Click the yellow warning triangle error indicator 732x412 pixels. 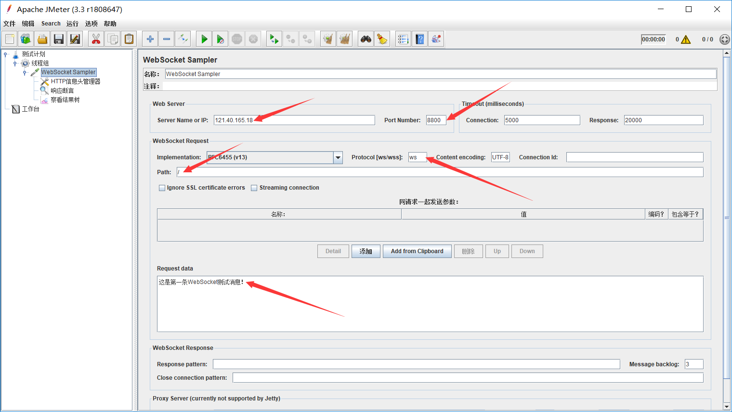[x=686, y=39]
